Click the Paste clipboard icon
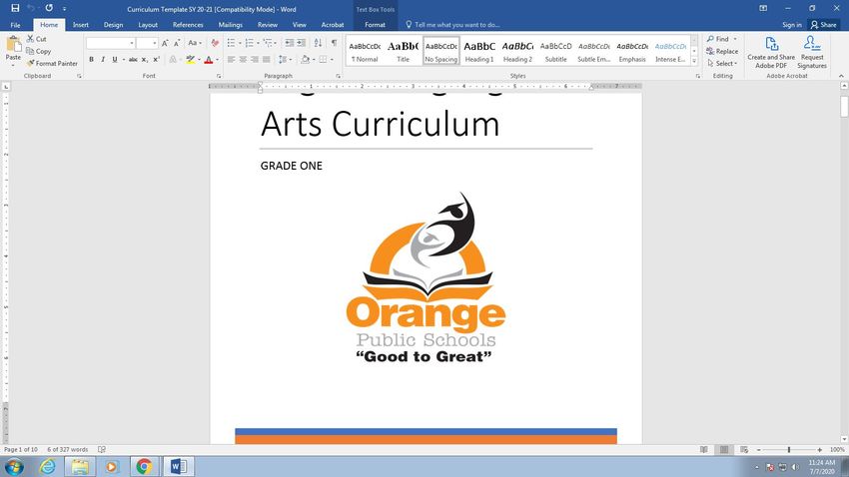The height and width of the screenshot is (477, 849). pyautogui.click(x=13, y=45)
